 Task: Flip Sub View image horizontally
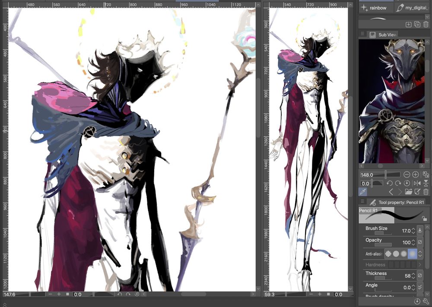[x=417, y=183]
